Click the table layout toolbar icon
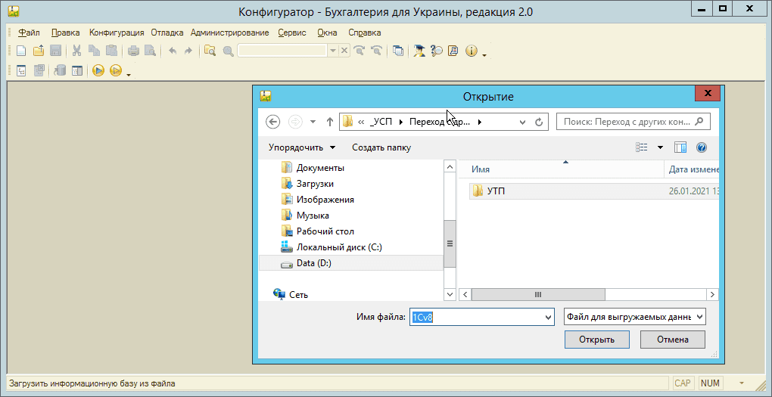This screenshot has width=772, height=397. 76,71
